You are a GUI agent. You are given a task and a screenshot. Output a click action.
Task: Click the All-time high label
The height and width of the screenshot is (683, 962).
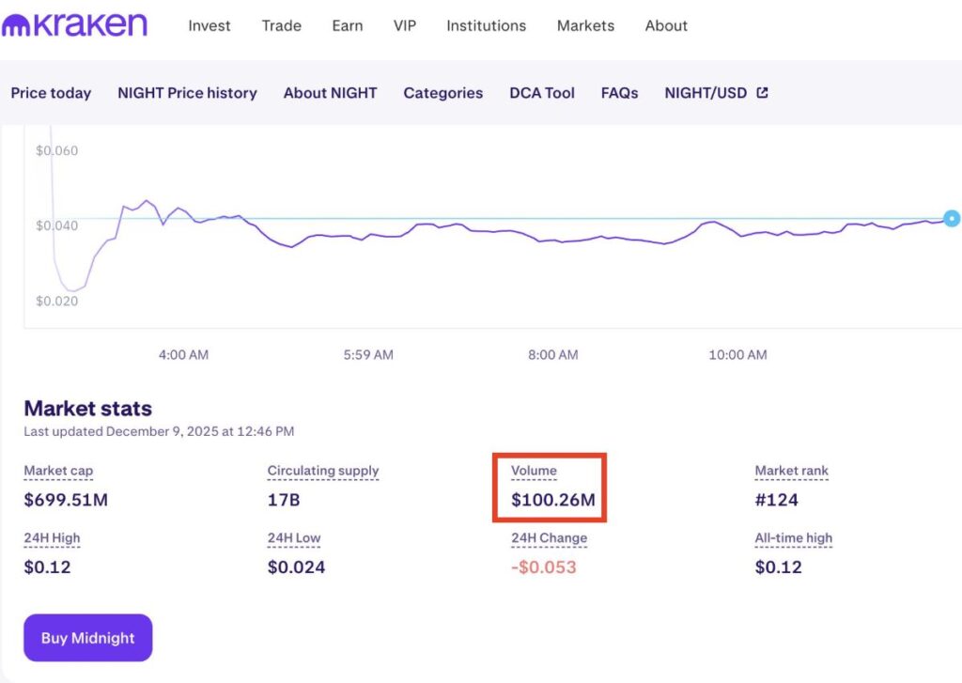click(794, 537)
